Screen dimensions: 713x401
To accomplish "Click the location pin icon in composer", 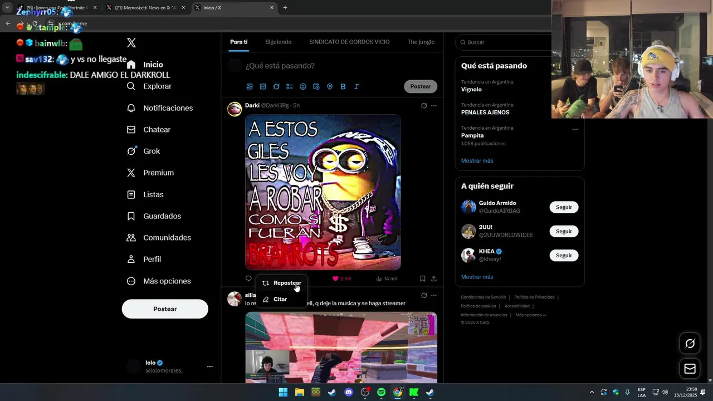I will pyautogui.click(x=330, y=86).
